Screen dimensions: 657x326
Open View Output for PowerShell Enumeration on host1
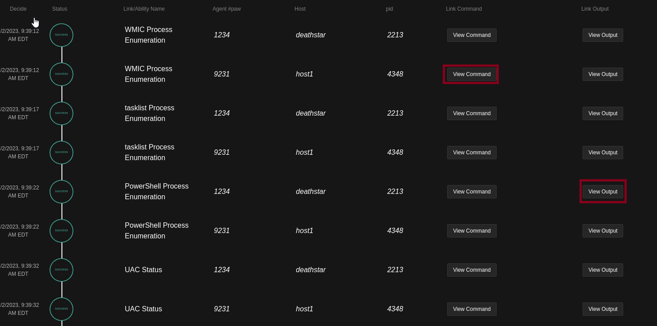pos(603,231)
